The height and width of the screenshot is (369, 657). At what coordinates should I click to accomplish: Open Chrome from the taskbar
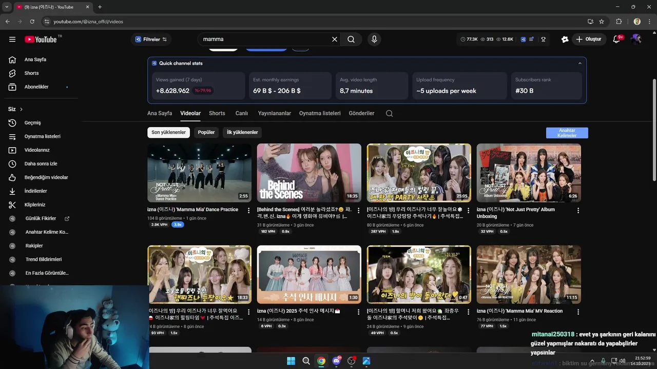[x=321, y=361]
